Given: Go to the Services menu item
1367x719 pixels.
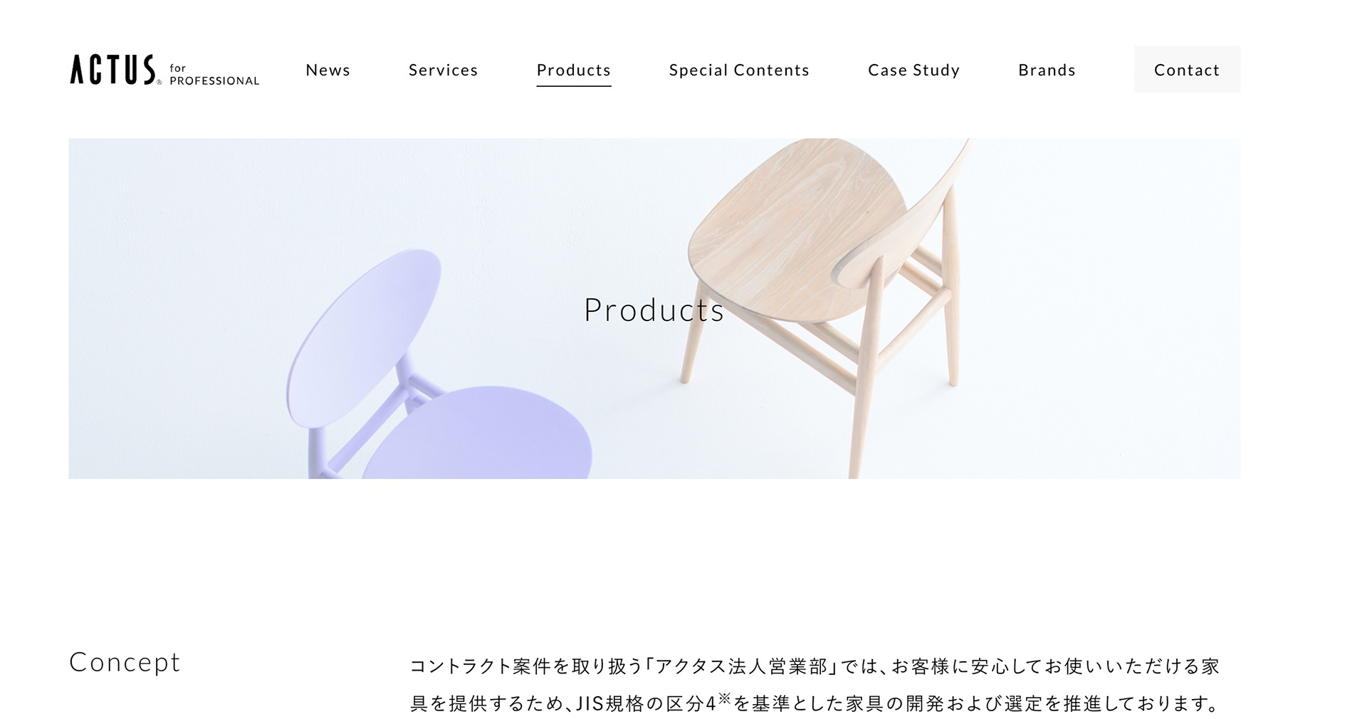Looking at the screenshot, I should [443, 70].
